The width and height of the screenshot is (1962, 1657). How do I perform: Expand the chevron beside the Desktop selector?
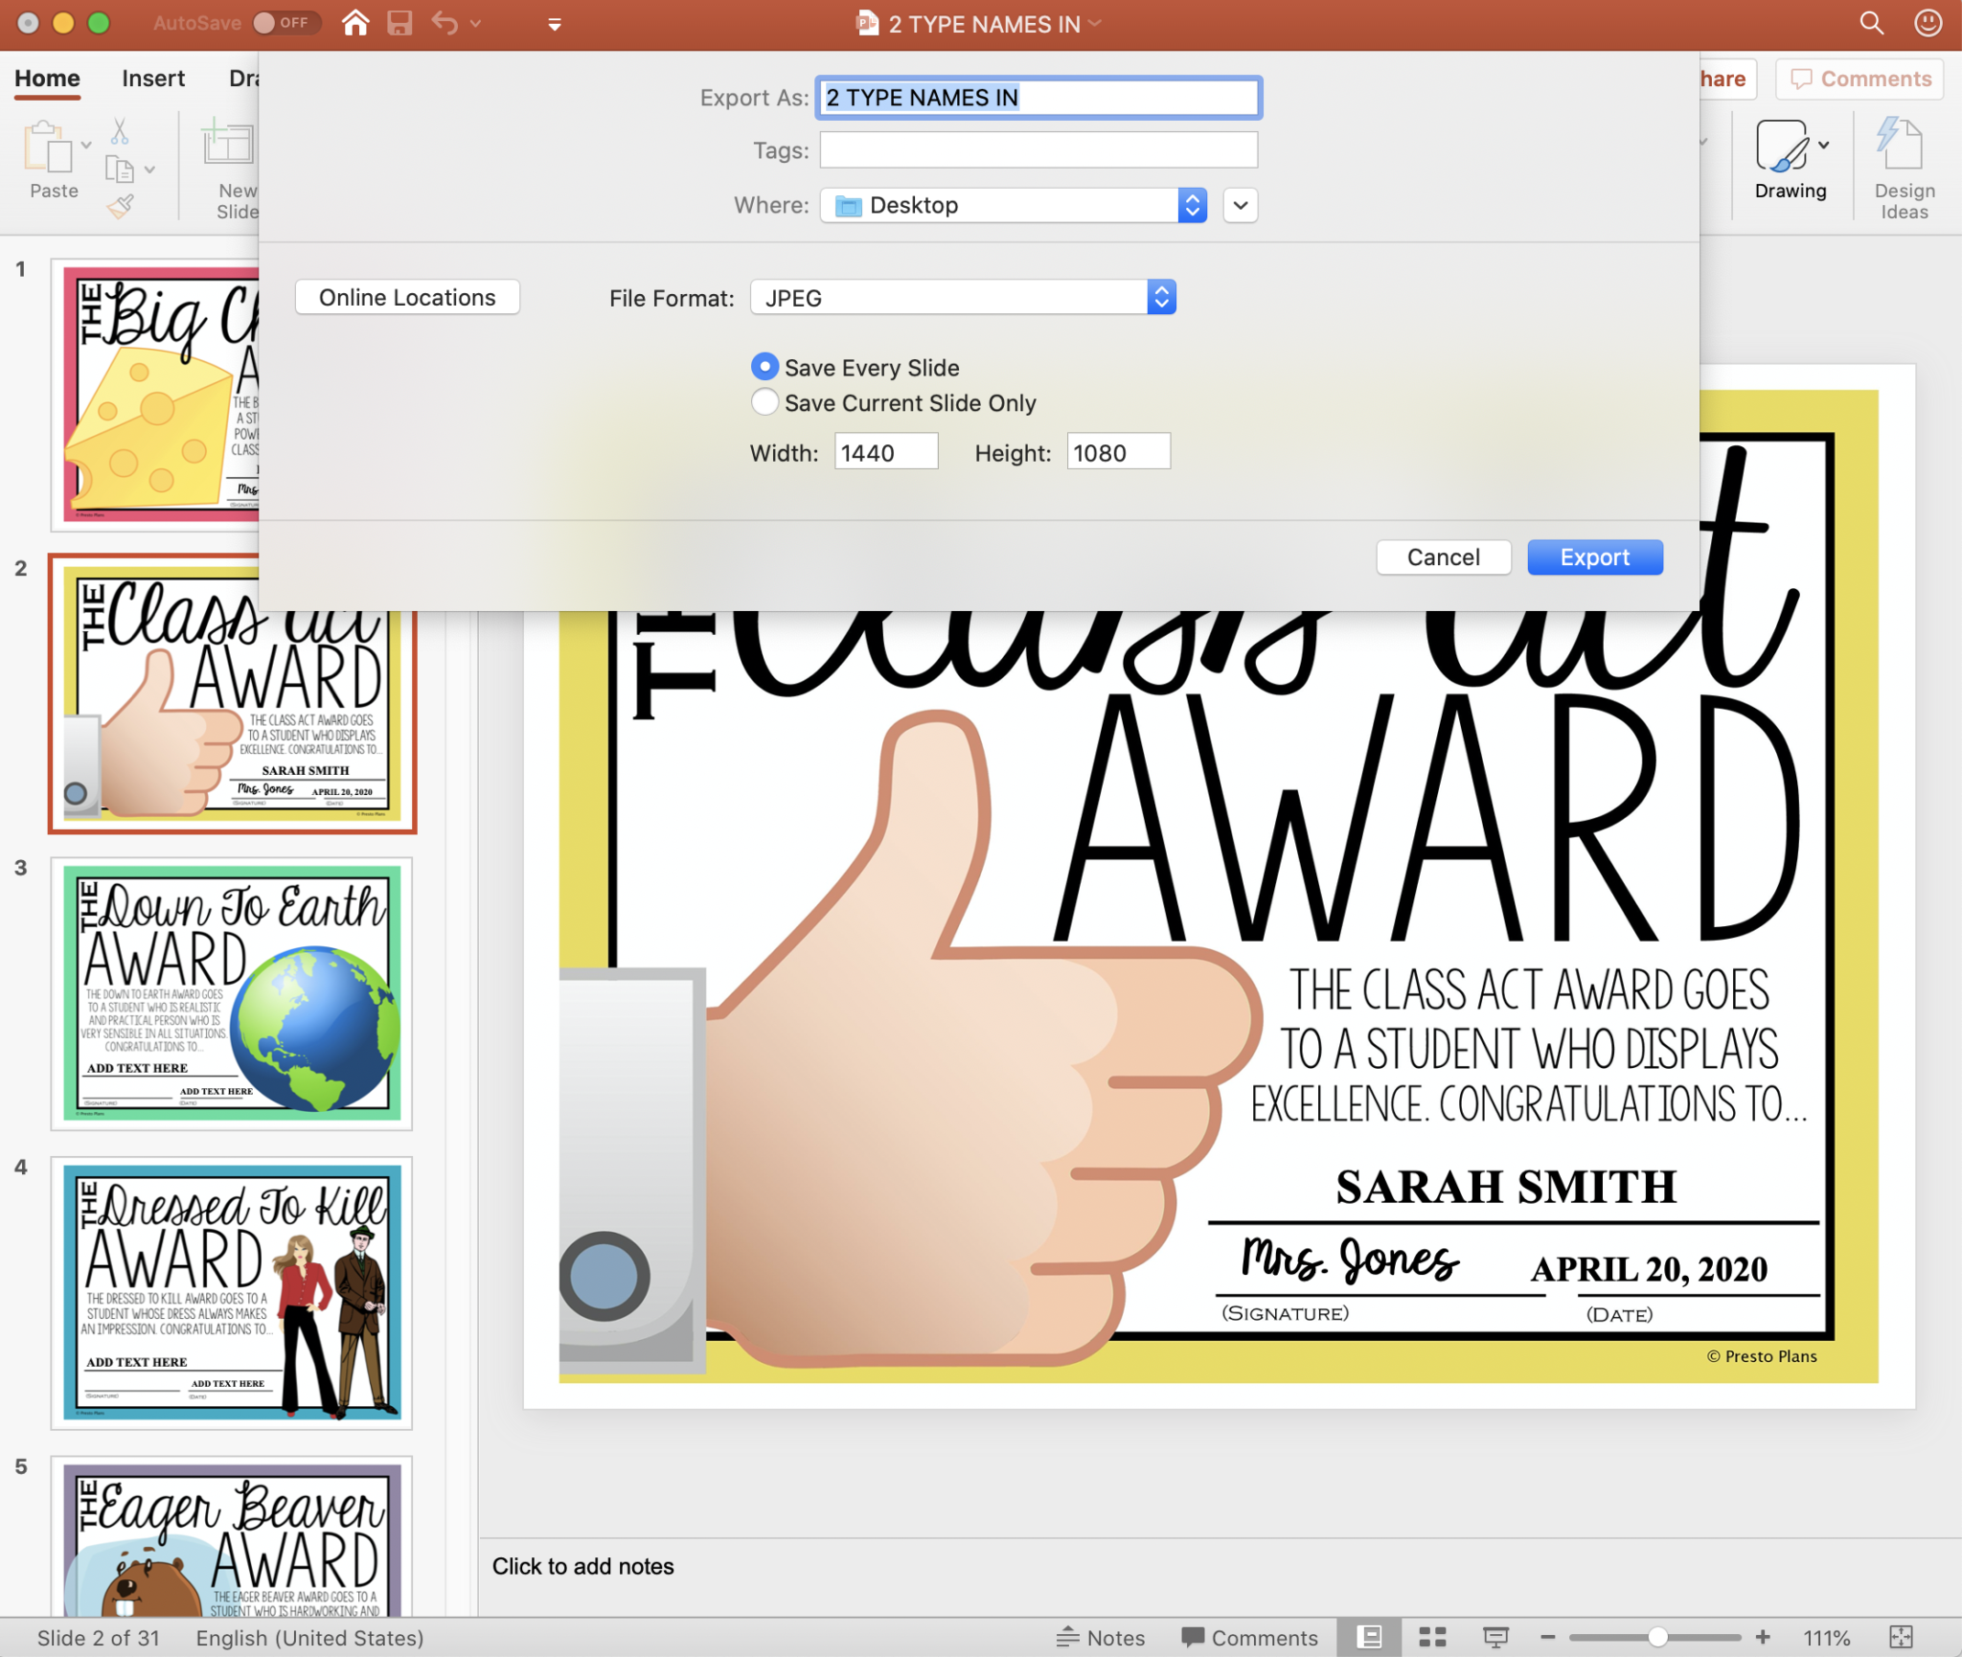coord(1240,204)
